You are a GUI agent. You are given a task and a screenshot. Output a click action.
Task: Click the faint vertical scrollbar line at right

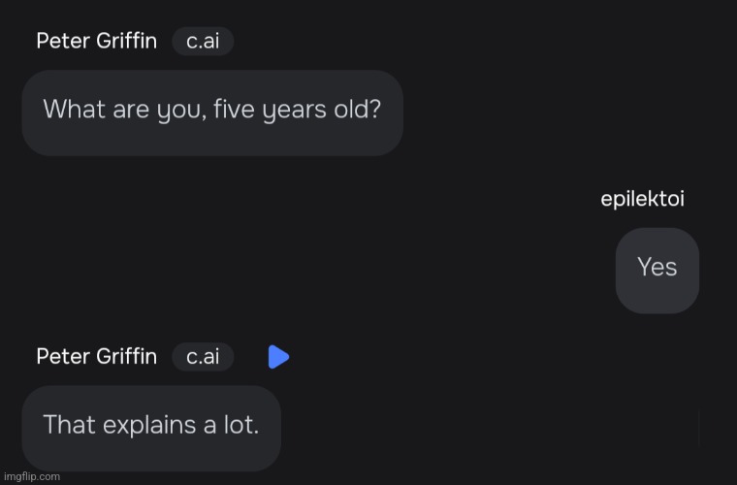699,428
